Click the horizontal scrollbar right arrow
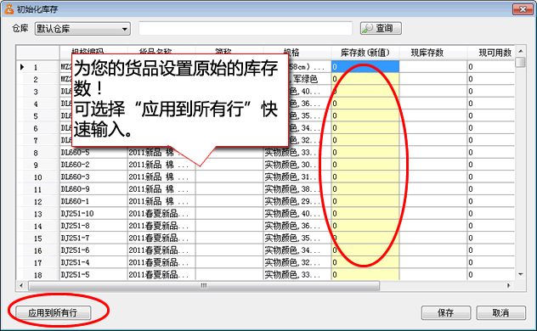537x331 pixels. [509, 285]
